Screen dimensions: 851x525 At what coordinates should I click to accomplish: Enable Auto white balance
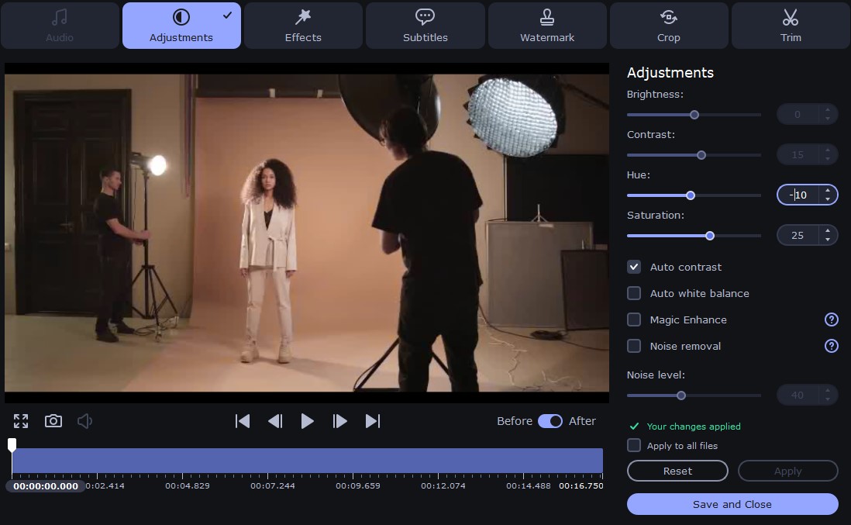pyautogui.click(x=634, y=293)
